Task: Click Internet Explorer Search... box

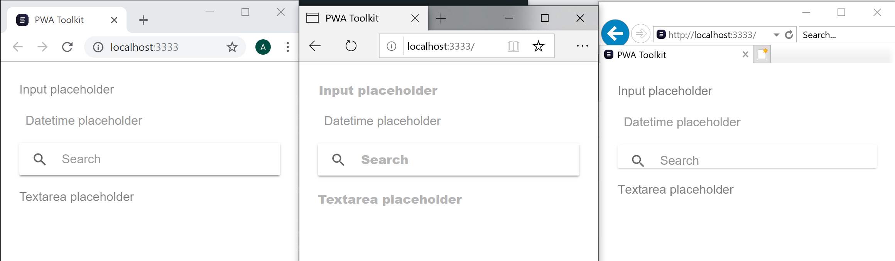Action: [x=847, y=35]
